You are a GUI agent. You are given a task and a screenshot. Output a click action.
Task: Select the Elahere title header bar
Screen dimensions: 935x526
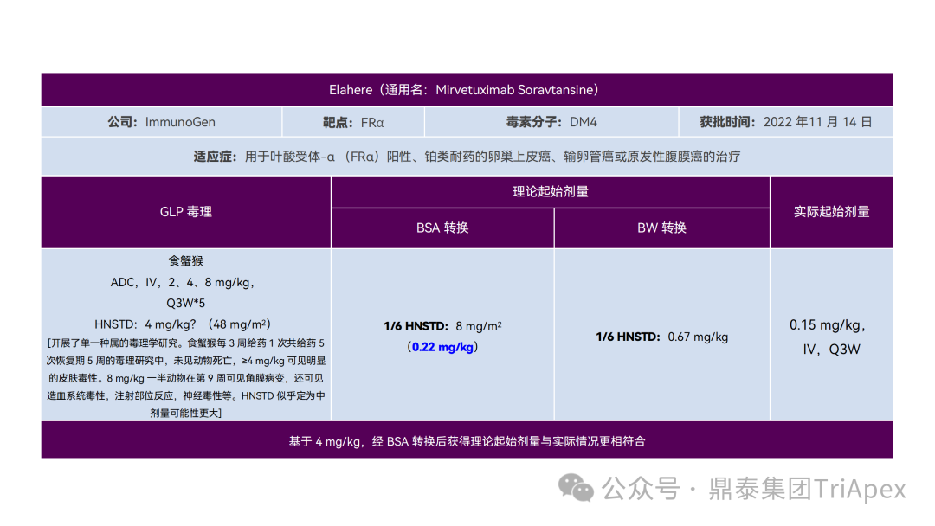coord(466,89)
